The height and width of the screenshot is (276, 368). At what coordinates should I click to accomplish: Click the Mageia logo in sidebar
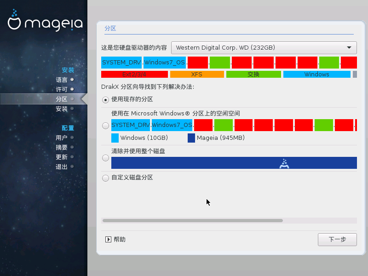pyautogui.click(x=45, y=20)
